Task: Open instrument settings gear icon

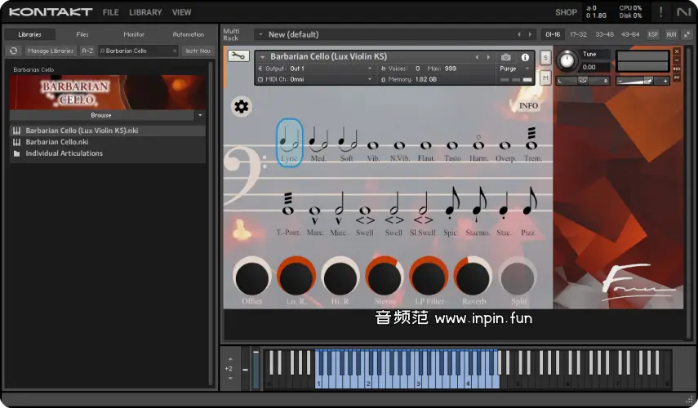Action: tap(242, 106)
